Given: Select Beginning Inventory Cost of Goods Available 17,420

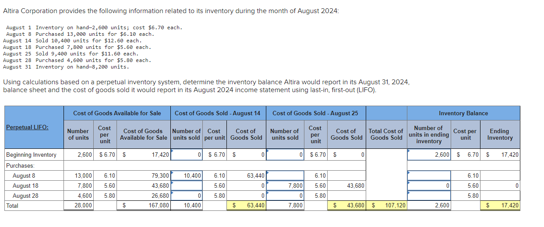Looking at the screenshot, I should 144,155.
